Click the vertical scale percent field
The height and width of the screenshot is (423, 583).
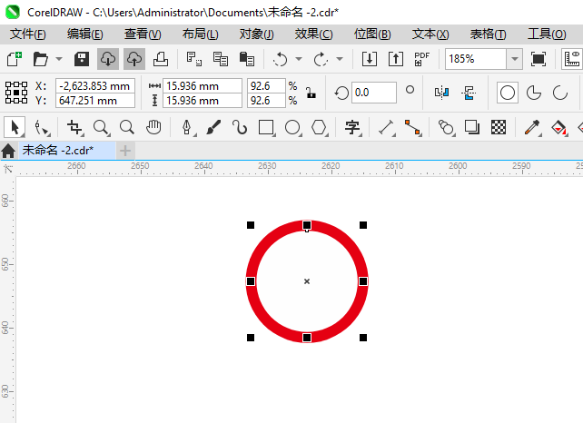(x=266, y=101)
